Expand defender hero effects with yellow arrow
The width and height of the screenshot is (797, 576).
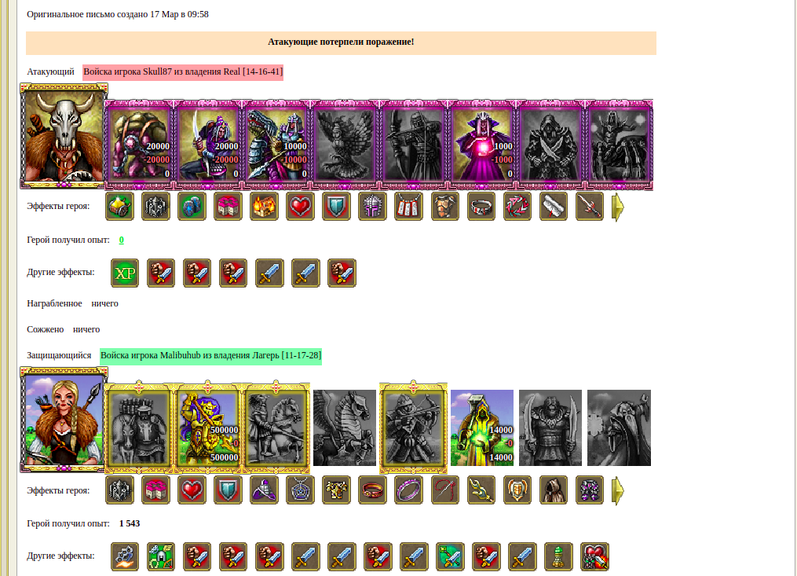[617, 490]
